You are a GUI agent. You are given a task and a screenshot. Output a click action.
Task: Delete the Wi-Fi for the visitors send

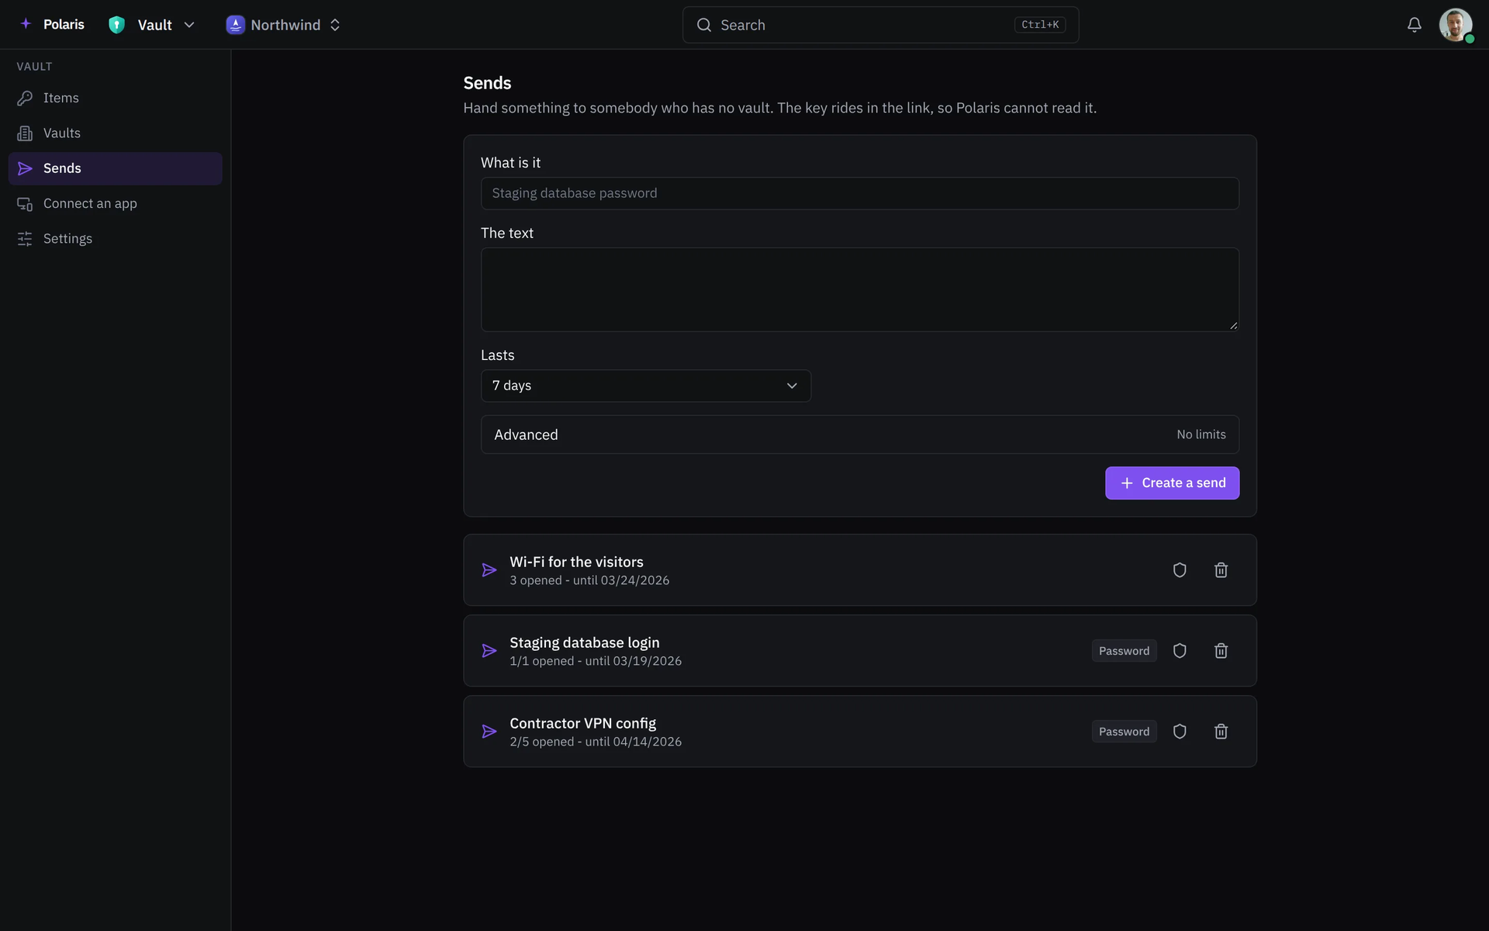tap(1221, 570)
